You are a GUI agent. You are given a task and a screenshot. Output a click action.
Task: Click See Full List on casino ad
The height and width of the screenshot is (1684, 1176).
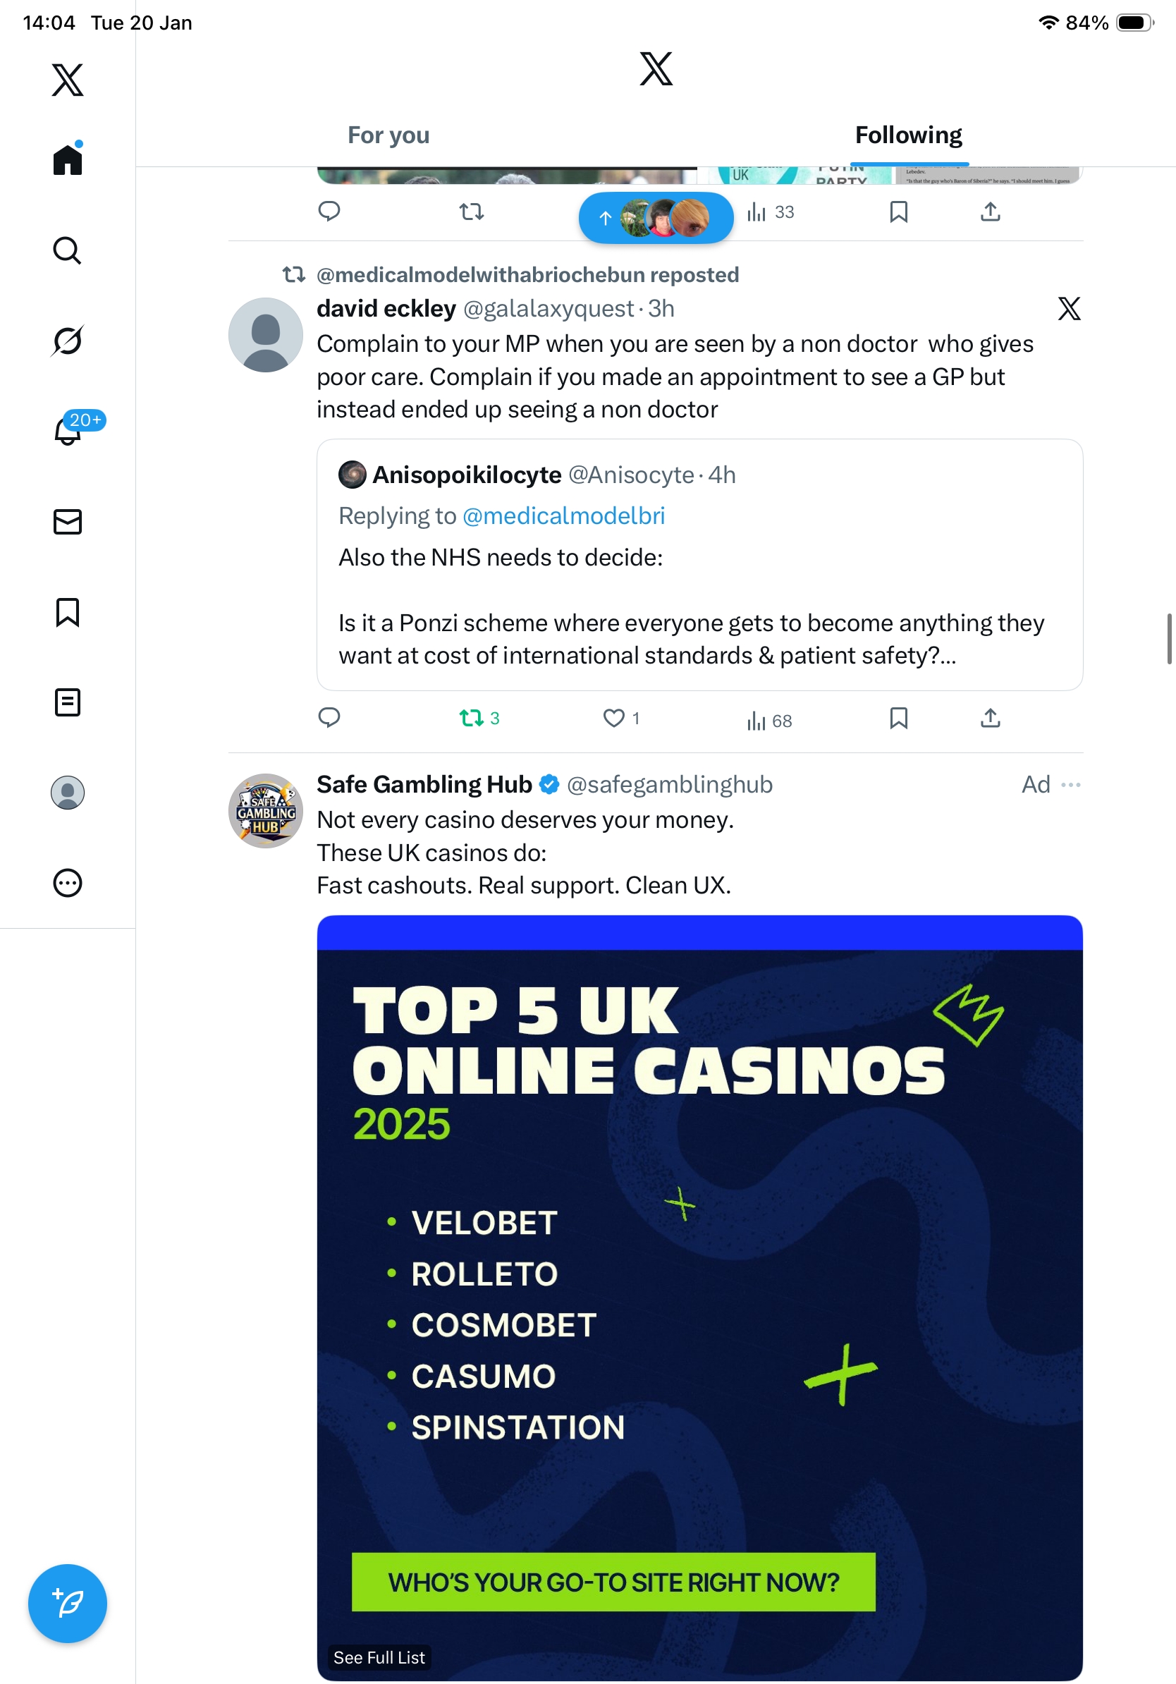pyautogui.click(x=379, y=1658)
